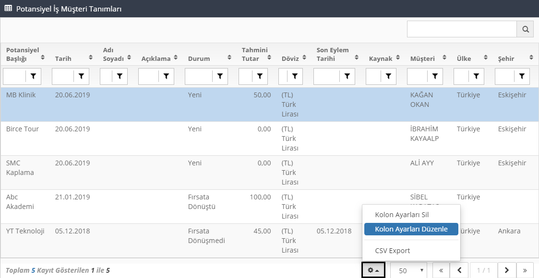Jump to the last page button
Screen dimensions: 539x278
click(525, 270)
